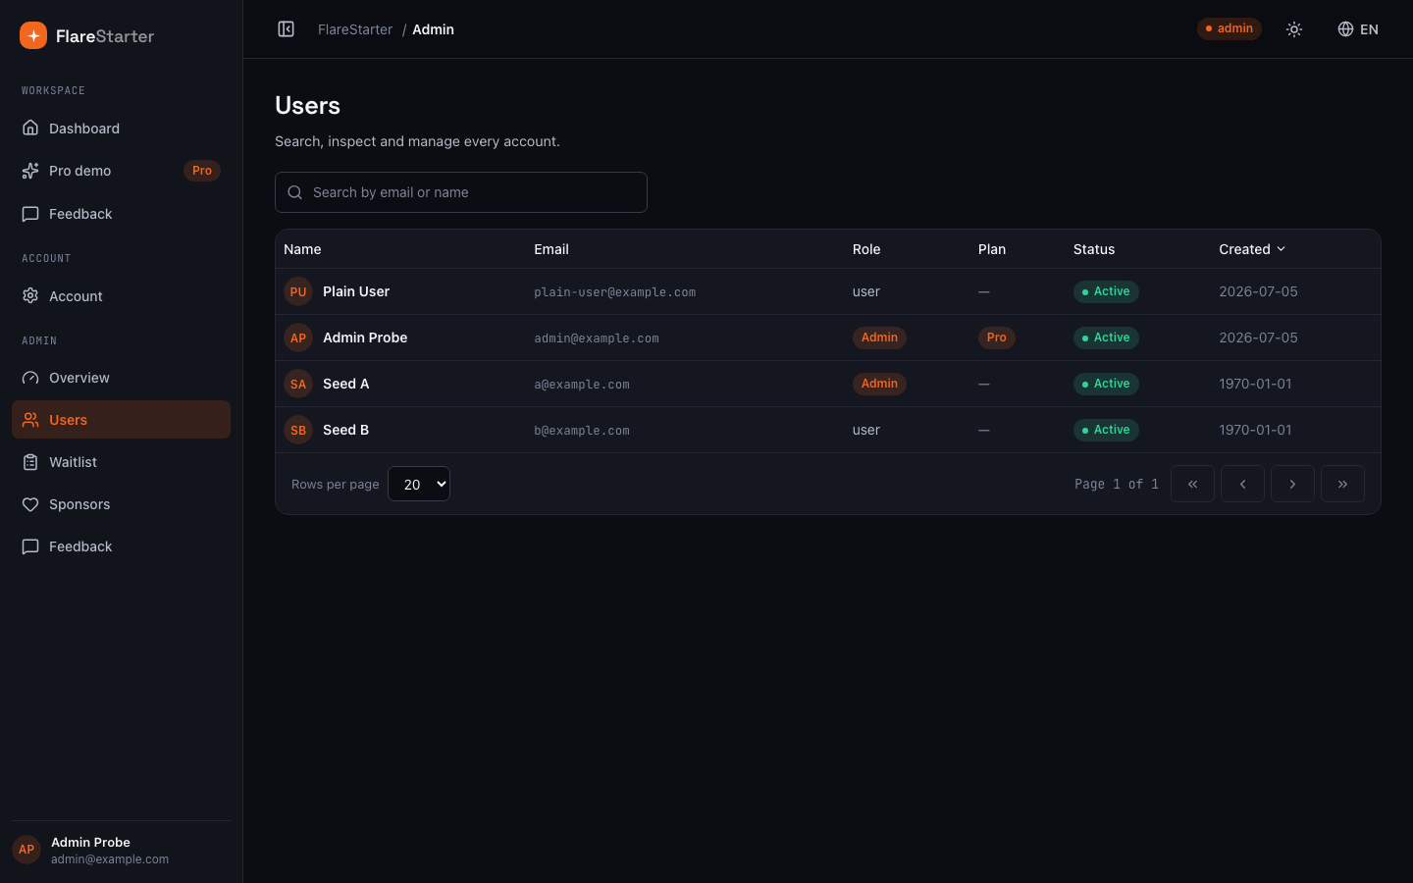Click the Admin role badge for Seed A
Screen dimensions: 1413x883
879,384
